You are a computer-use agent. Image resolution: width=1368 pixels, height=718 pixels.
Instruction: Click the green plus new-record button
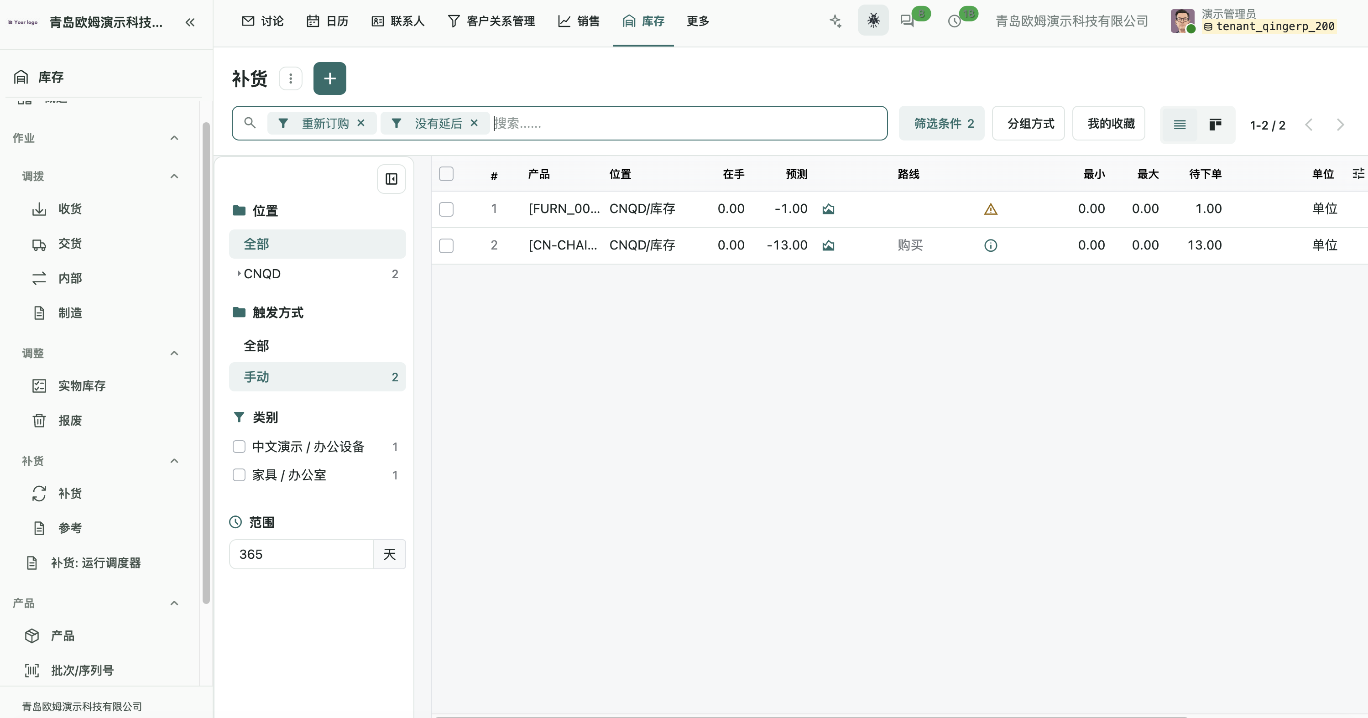click(x=330, y=78)
